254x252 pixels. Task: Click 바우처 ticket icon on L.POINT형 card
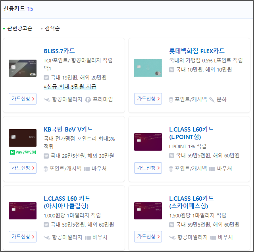212,169
